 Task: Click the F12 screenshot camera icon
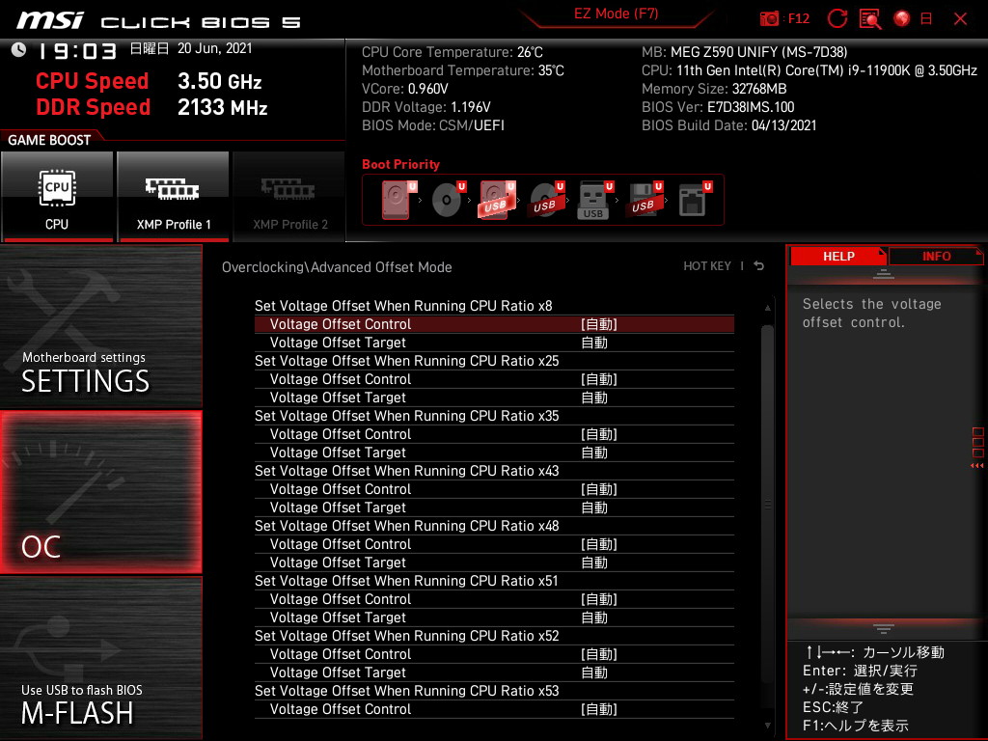769,19
